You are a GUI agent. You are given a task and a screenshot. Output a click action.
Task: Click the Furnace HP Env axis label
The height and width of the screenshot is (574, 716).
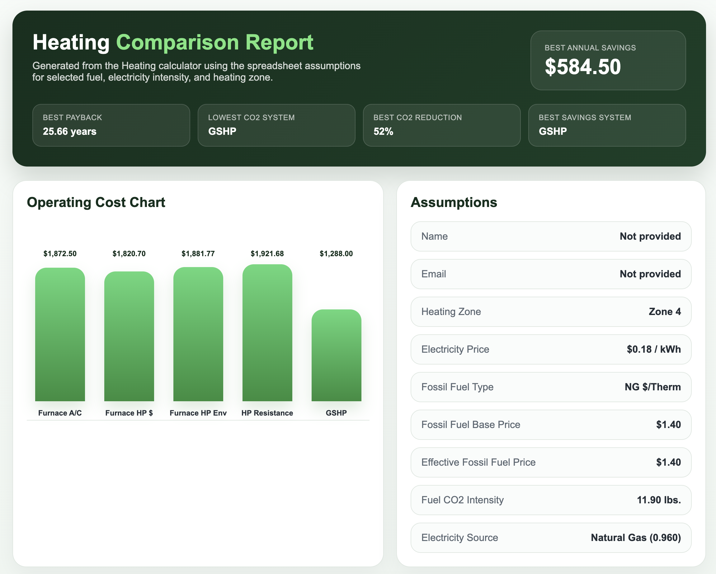(198, 413)
